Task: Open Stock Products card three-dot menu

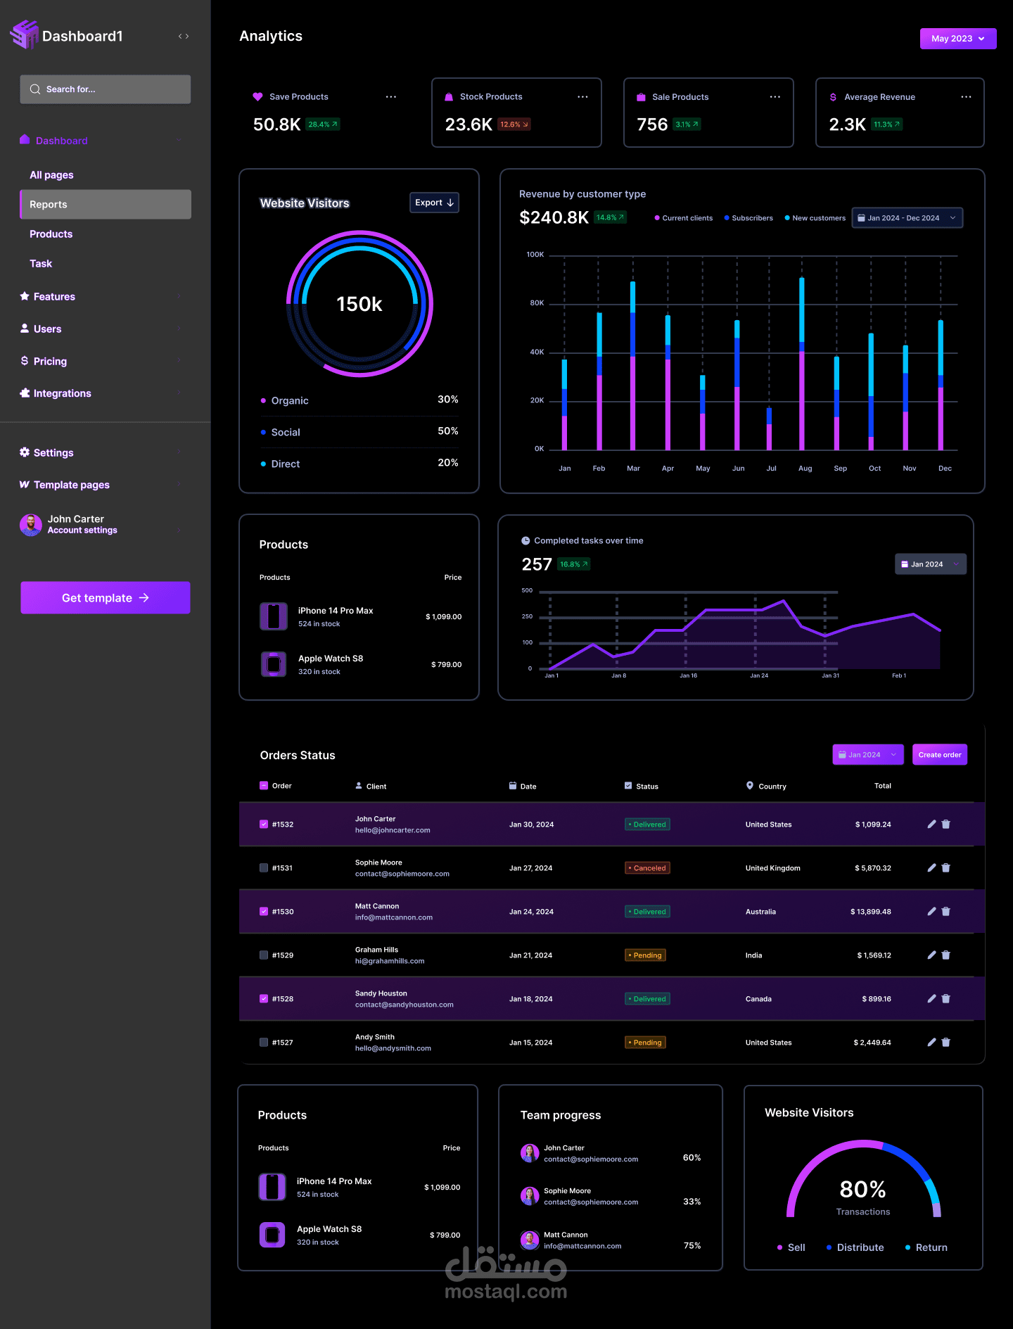Action: (582, 96)
